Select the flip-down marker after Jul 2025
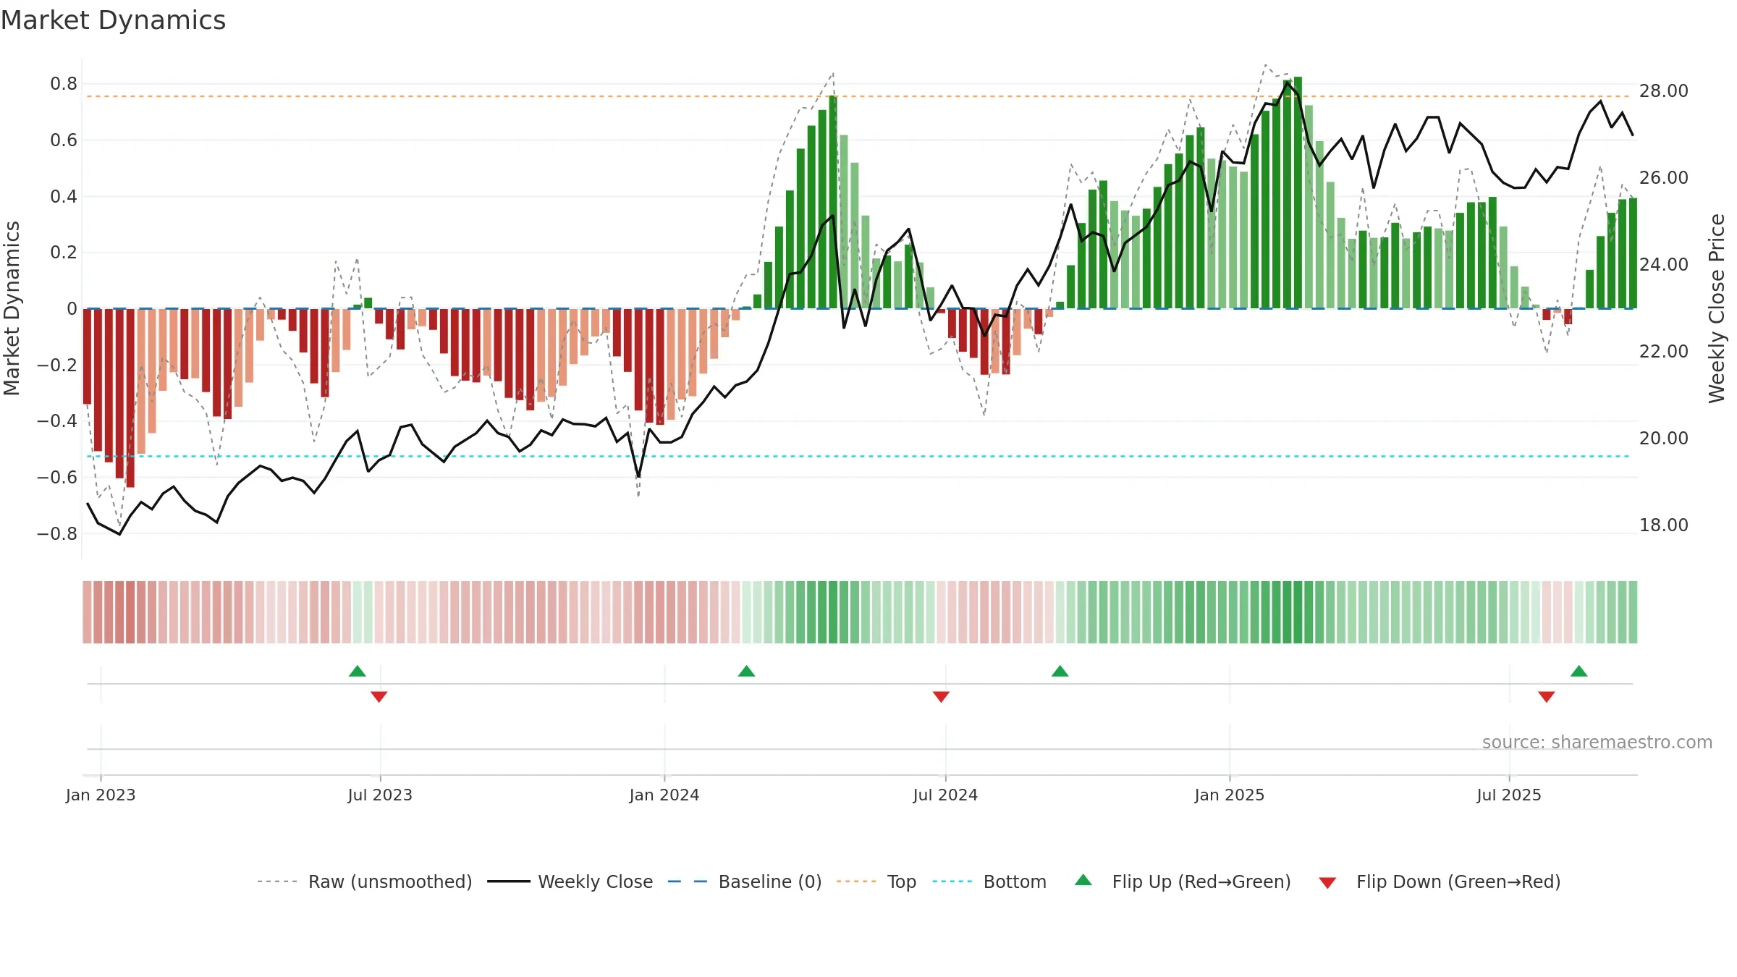 [1547, 696]
